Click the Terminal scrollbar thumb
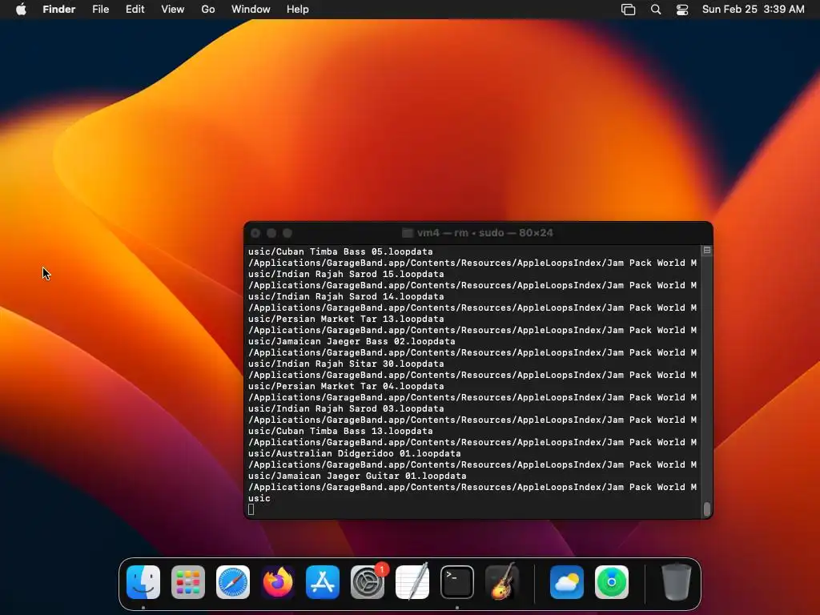Screen dimensions: 820x615 tap(707, 509)
